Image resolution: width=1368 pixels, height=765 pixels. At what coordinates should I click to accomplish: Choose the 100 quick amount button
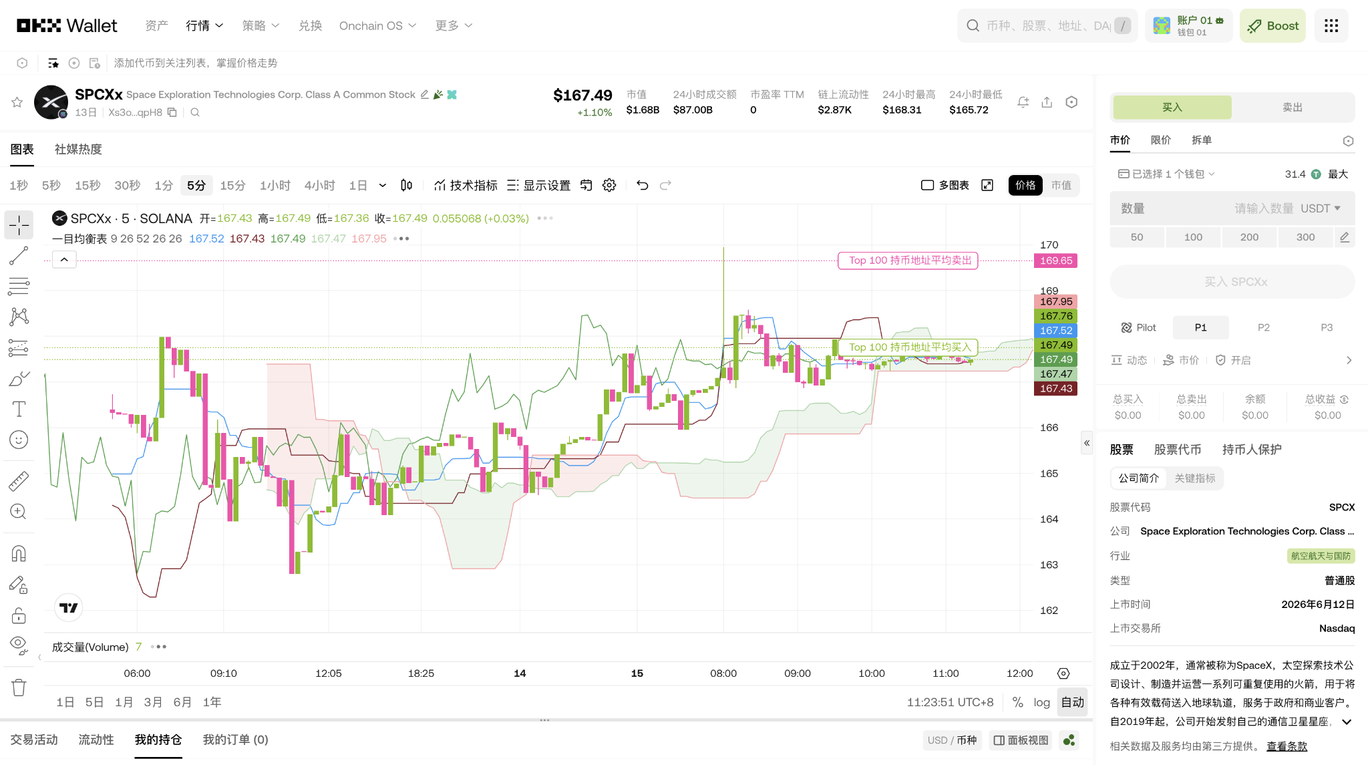click(x=1193, y=237)
